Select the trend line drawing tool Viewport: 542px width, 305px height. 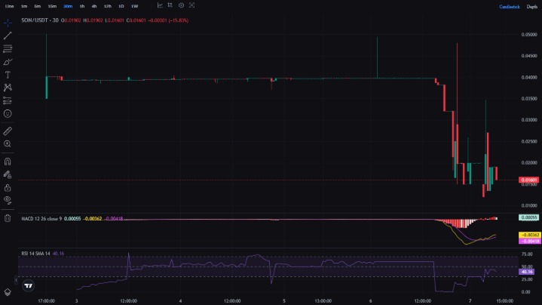(x=8, y=35)
